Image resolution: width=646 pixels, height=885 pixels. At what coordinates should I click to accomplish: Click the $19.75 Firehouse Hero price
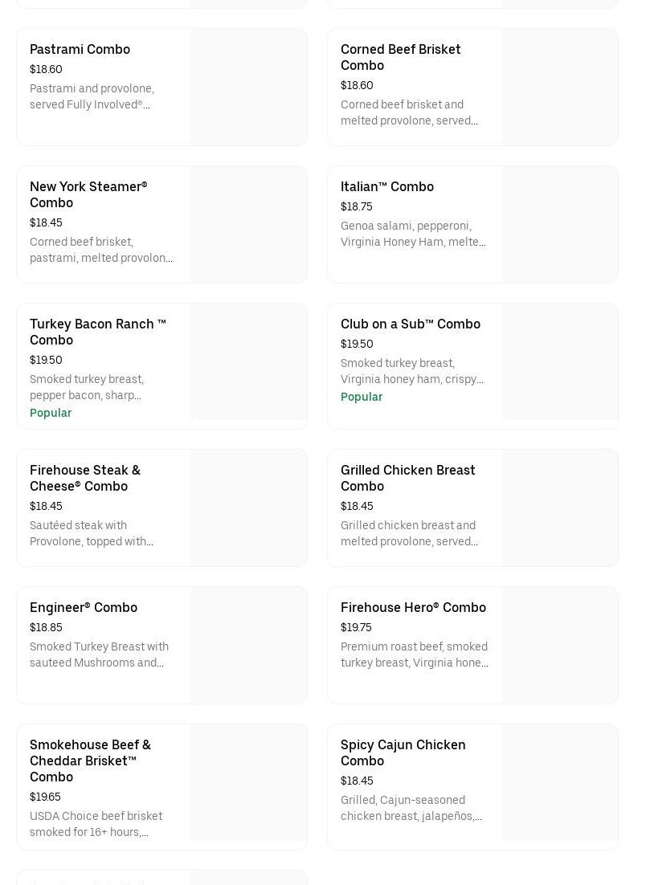[x=356, y=627]
